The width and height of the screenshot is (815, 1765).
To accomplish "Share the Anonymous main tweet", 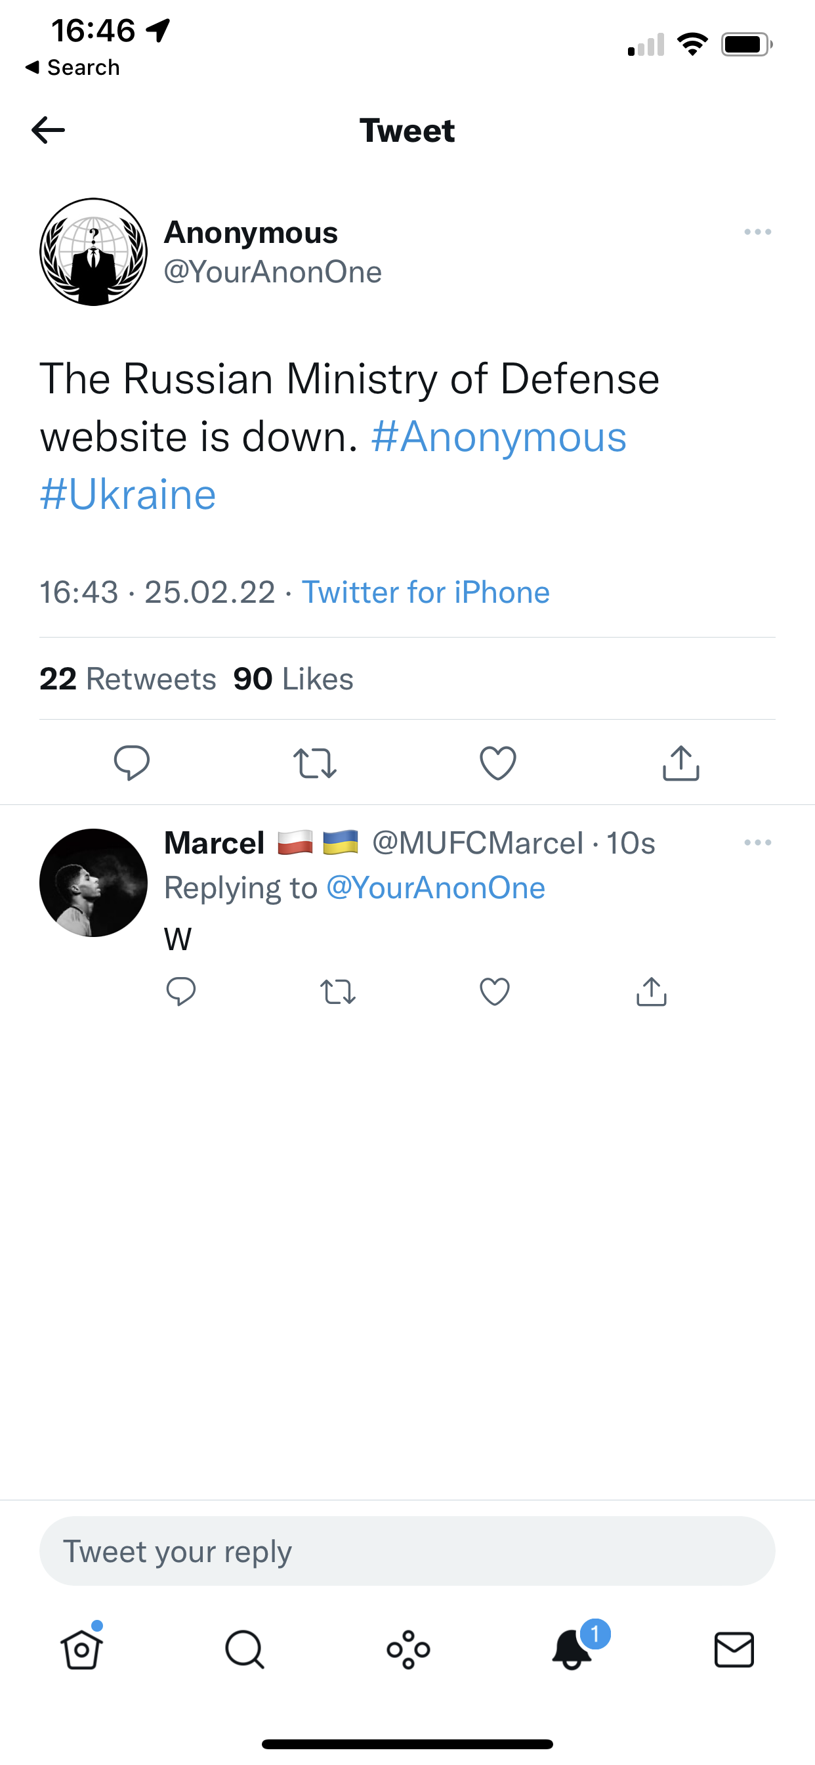I will [680, 762].
